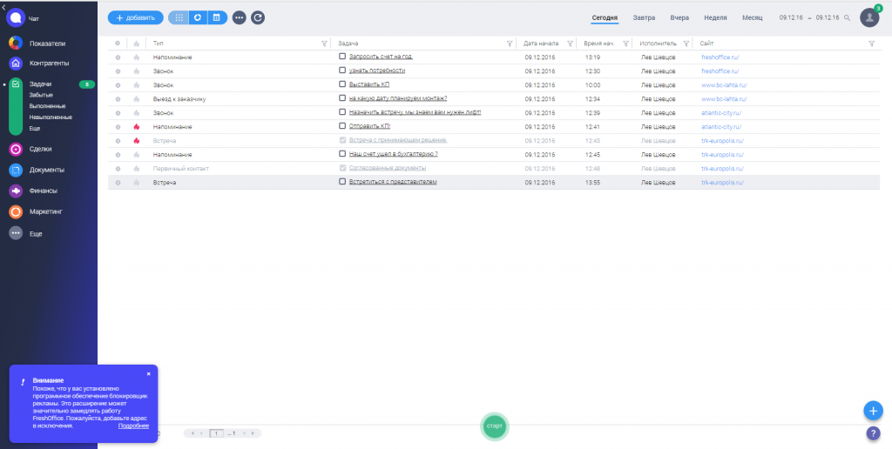Screen dimensions: 892x449
Task: Open filter for the Тип column
Action: (324, 44)
